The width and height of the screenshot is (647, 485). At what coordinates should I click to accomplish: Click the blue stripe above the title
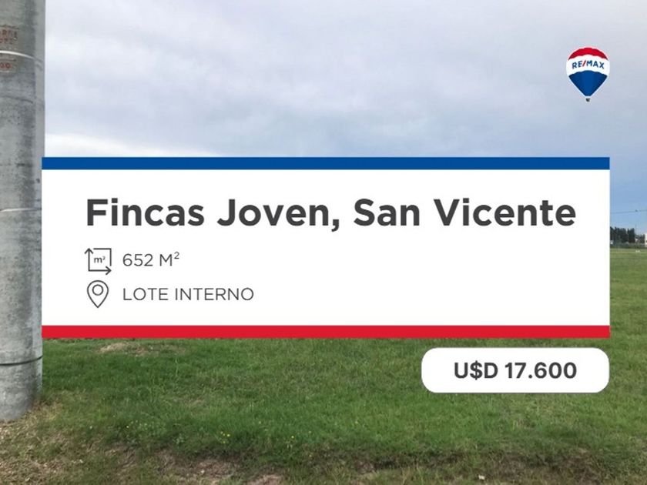coord(326,163)
